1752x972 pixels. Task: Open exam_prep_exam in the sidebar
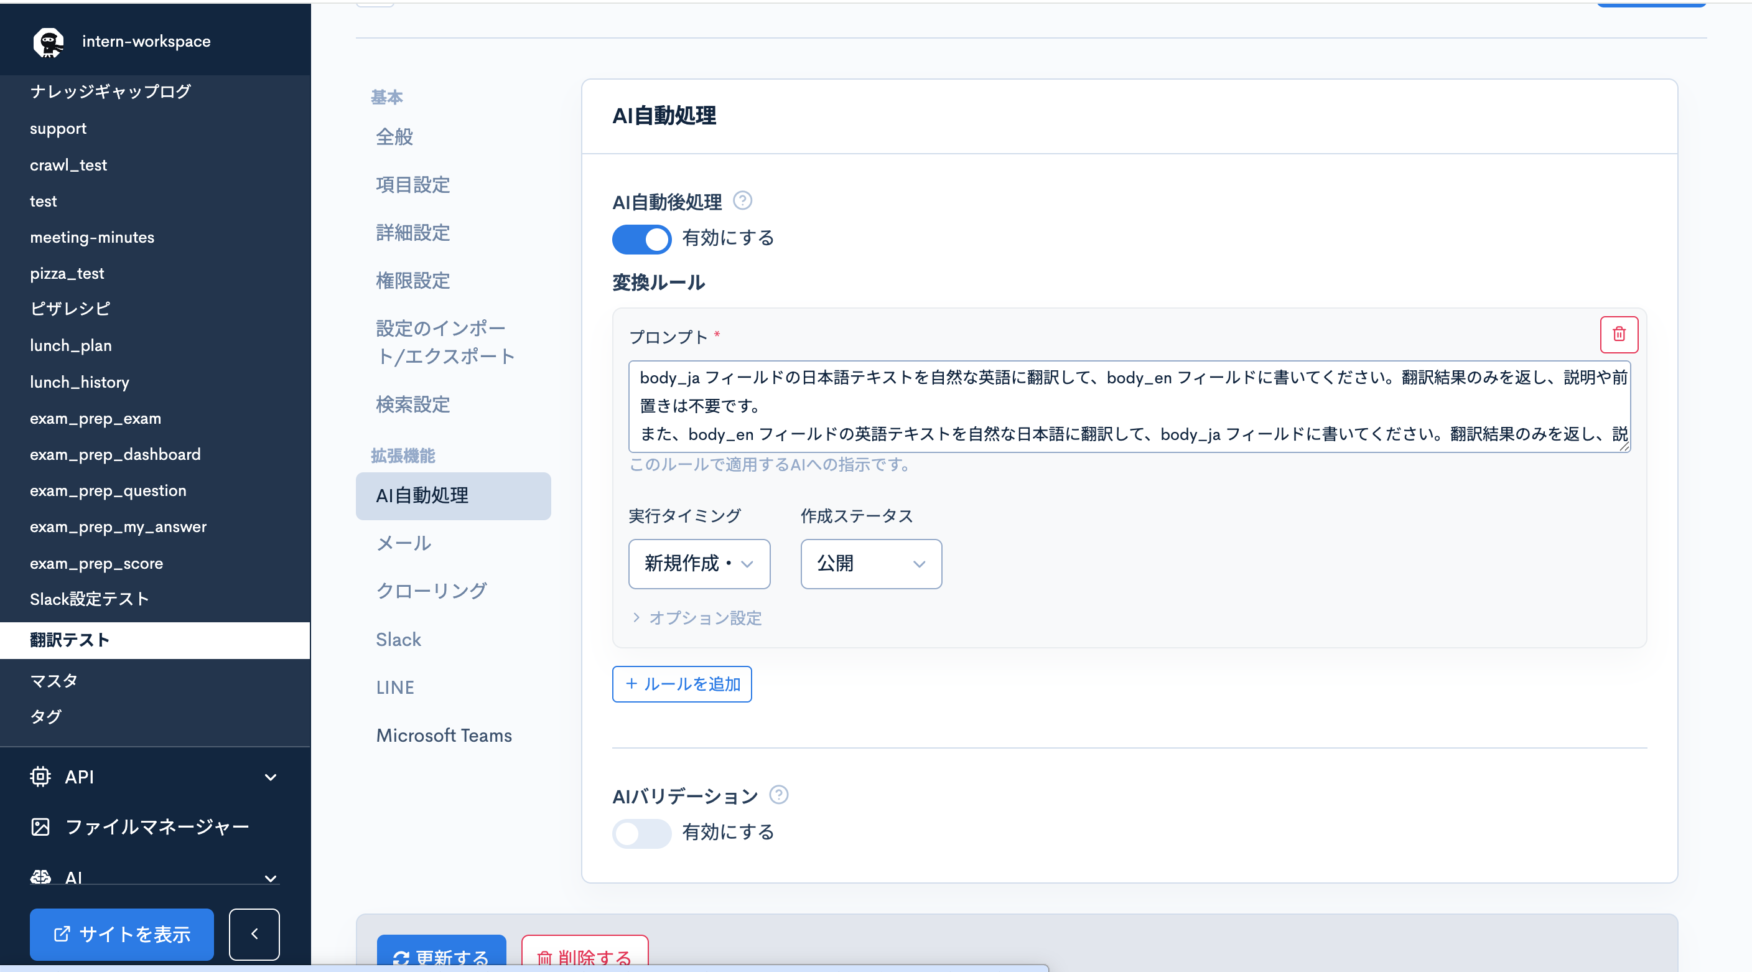click(x=95, y=418)
